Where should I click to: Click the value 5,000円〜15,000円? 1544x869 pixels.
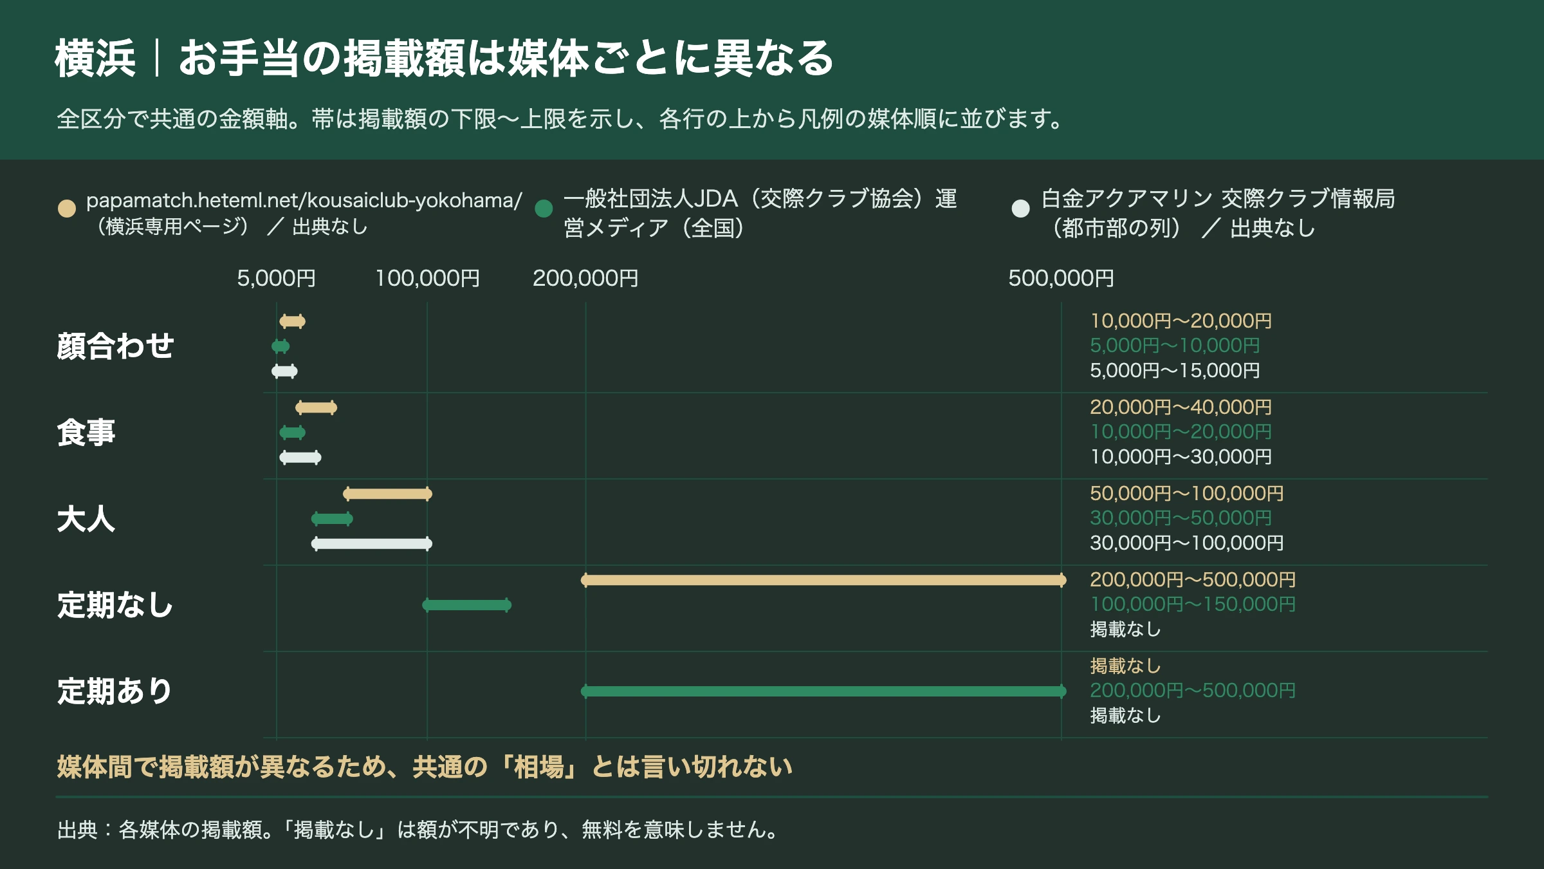point(1175,371)
